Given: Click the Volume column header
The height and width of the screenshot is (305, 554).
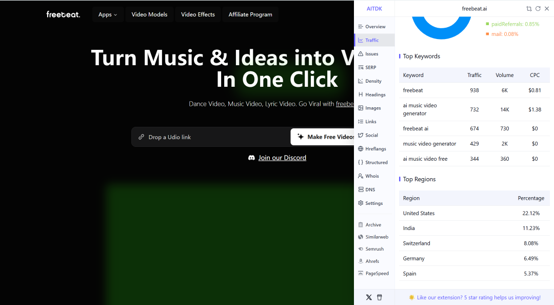Looking at the screenshot, I should (505, 75).
